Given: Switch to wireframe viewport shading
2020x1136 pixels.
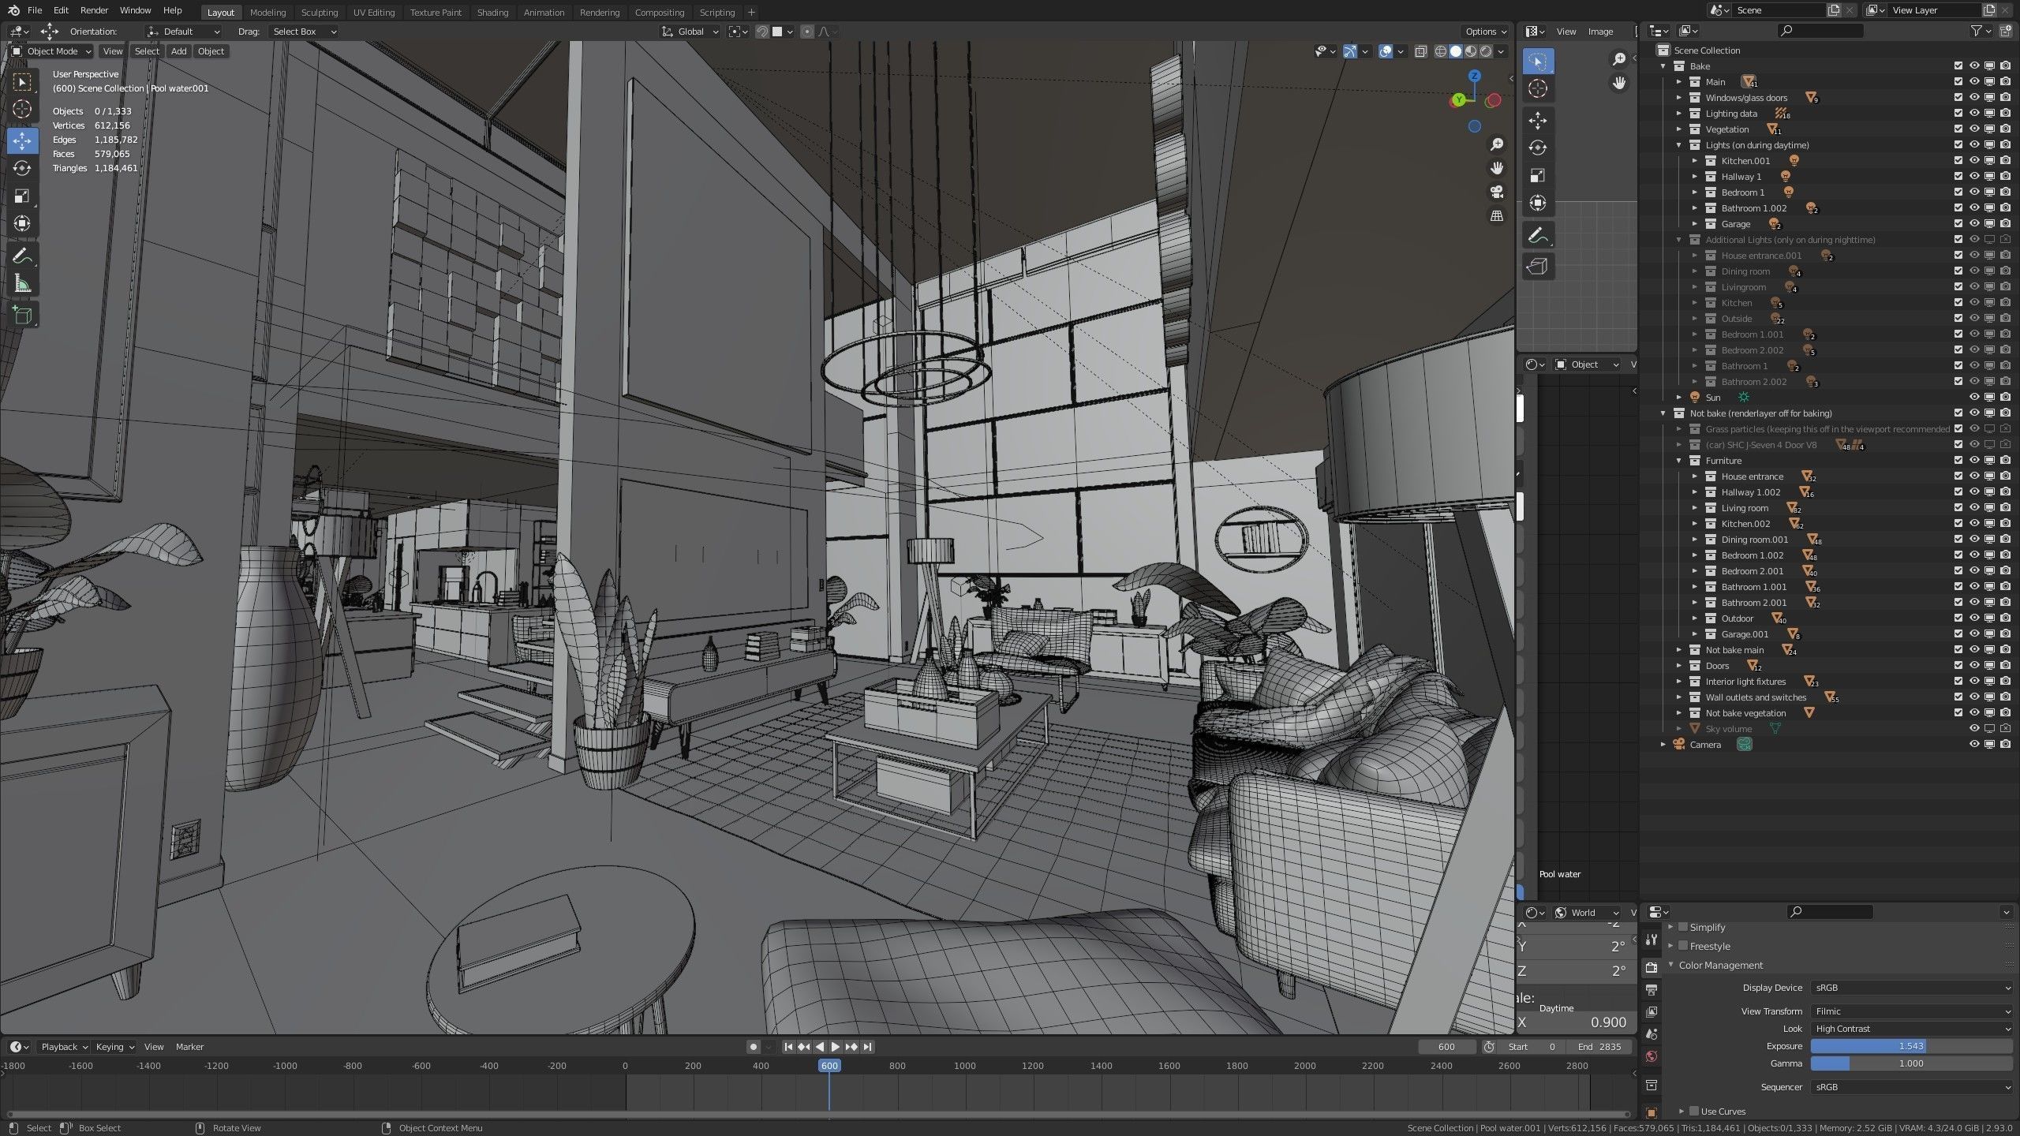Looking at the screenshot, I should coord(1440,51).
